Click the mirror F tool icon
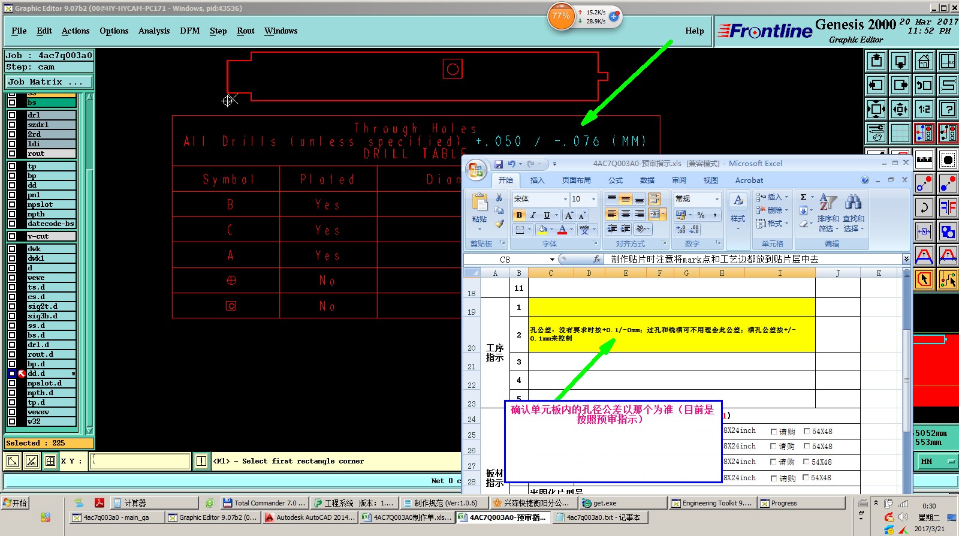 click(x=948, y=208)
